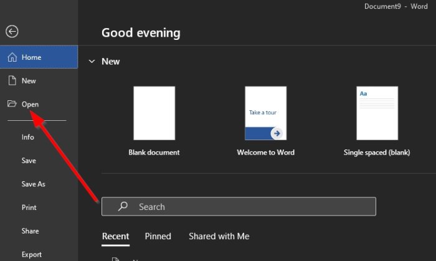Click the Open folder icon

[x=12, y=104]
